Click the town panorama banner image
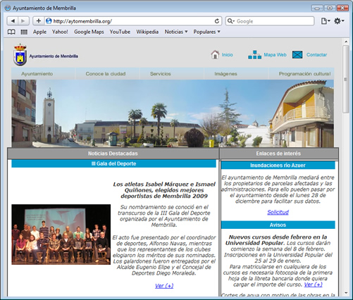353x300 pixels. pos(173,113)
